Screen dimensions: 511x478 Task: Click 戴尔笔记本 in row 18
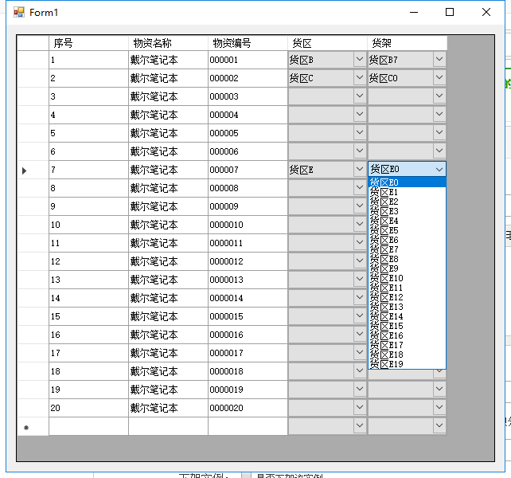[168, 371]
